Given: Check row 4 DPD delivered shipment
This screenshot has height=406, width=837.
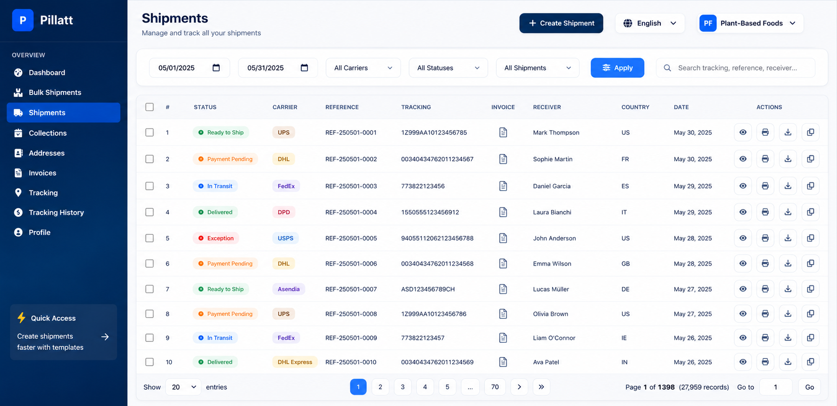Looking at the screenshot, I should 150,212.
